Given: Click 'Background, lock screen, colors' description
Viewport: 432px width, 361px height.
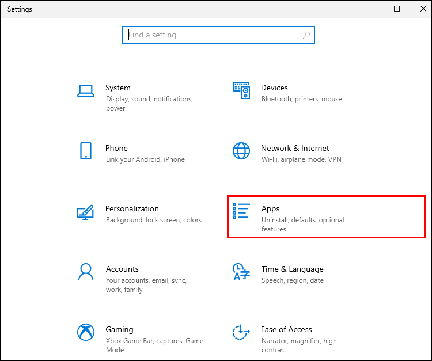Looking at the screenshot, I should 153,220.
